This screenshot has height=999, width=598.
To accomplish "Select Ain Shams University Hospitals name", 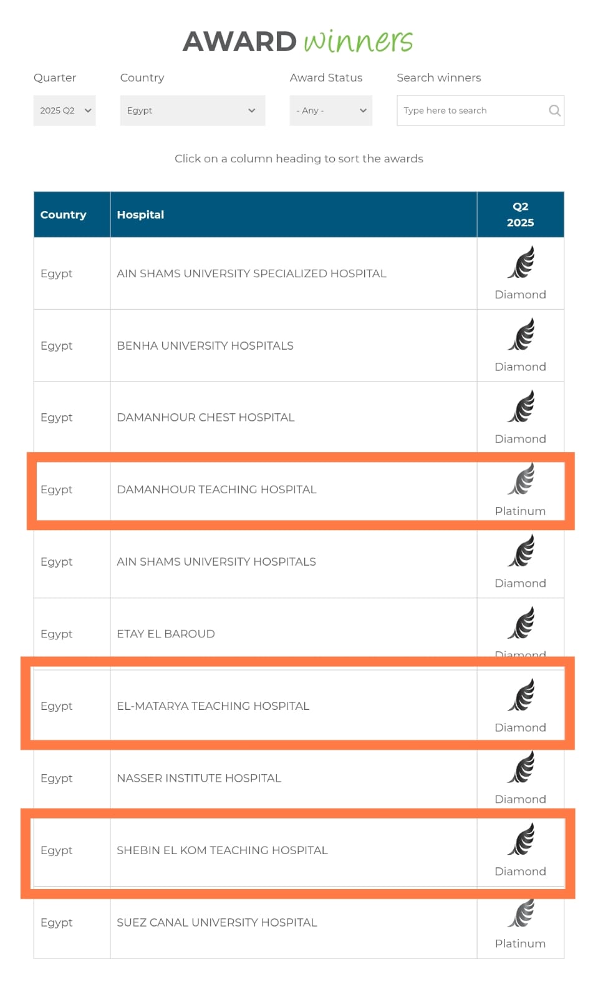I will click(216, 562).
